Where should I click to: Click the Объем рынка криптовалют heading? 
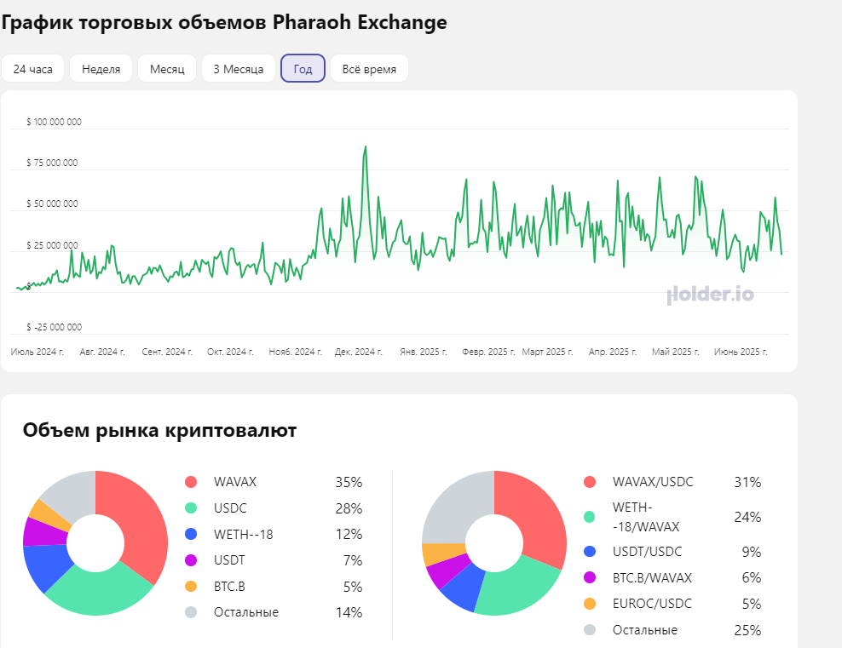[159, 430]
